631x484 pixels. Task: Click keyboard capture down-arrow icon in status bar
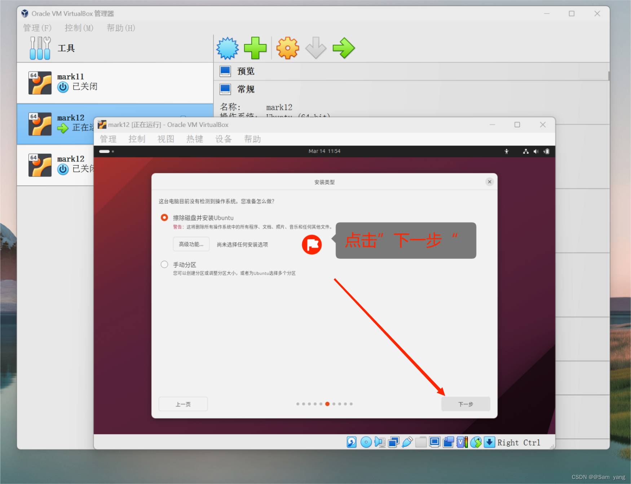pyautogui.click(x=489, y=442)
